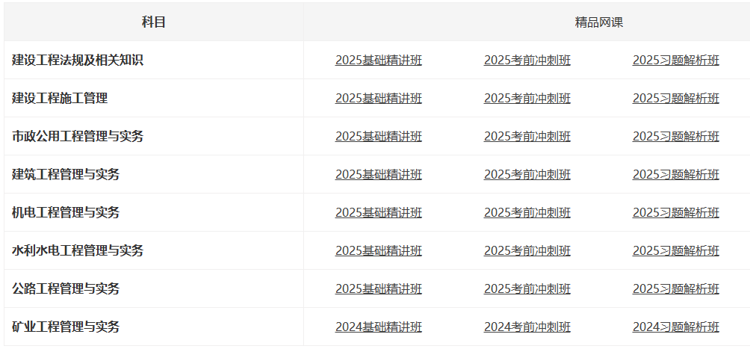Open 2025考前冲刺班 for 建设工程法规及相关知识
Image resolution: width=750 pixels, height=349 pixels.
pyautogui.click(x=527, y=61)
